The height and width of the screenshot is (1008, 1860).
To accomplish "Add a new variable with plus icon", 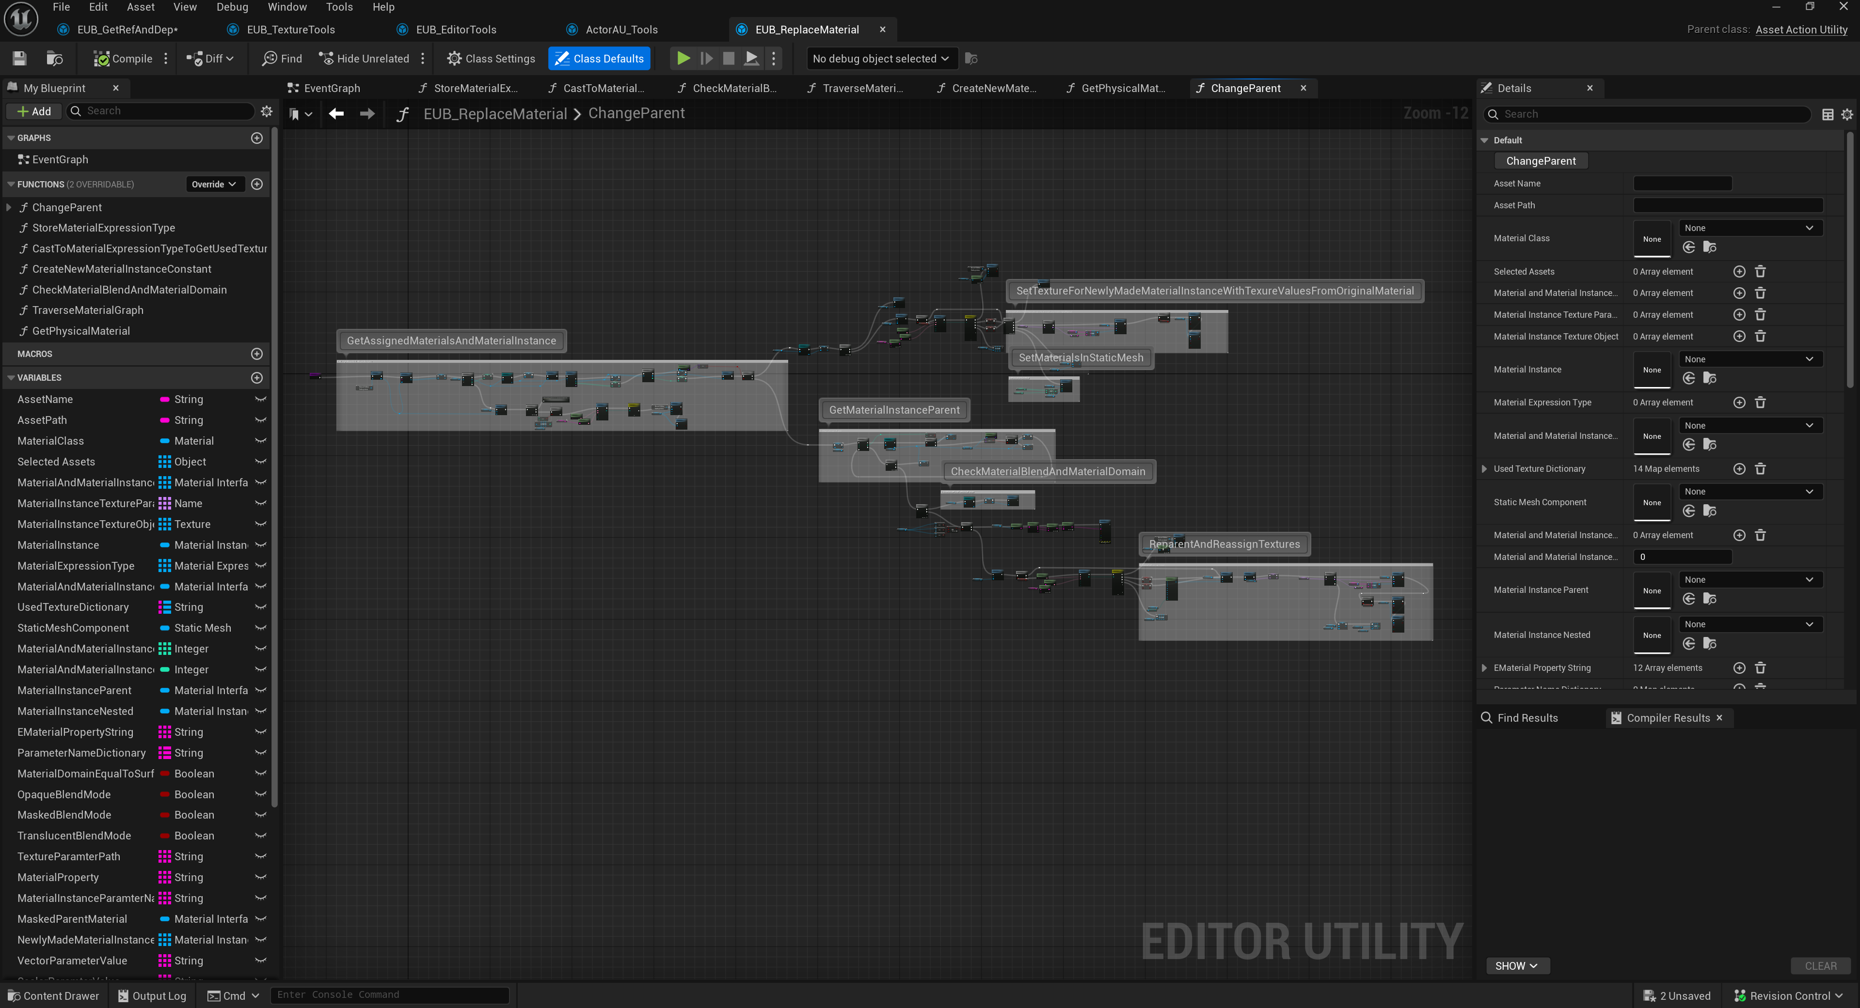I will click(256, 377).
